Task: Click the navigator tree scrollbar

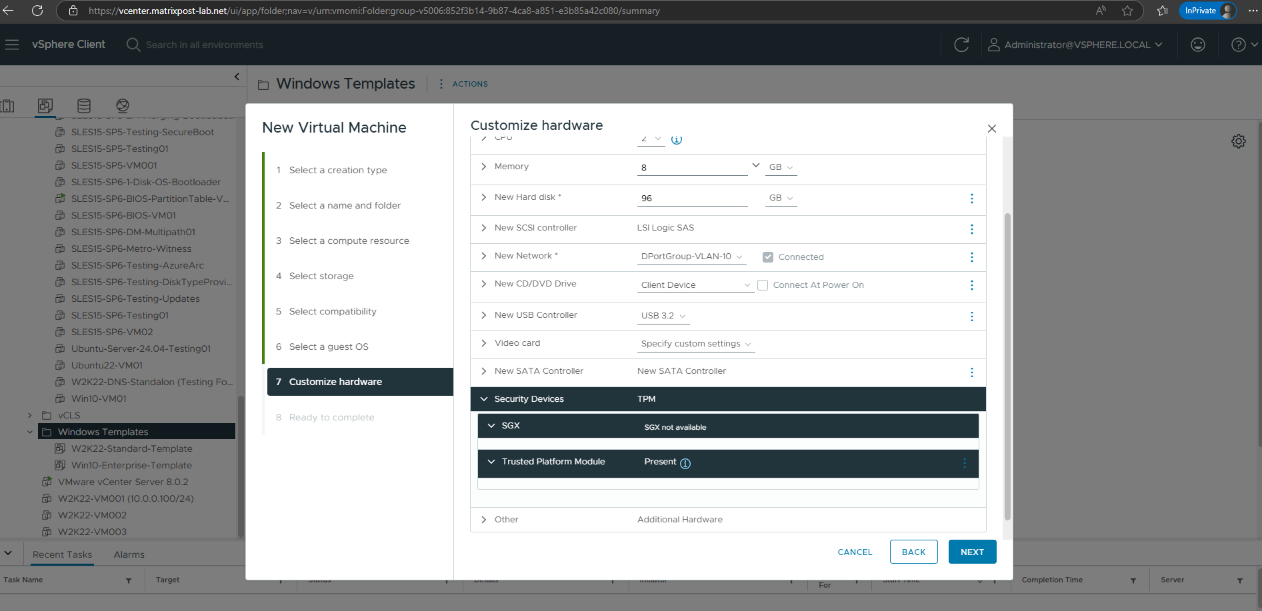Action: click(x=241, y=466)
